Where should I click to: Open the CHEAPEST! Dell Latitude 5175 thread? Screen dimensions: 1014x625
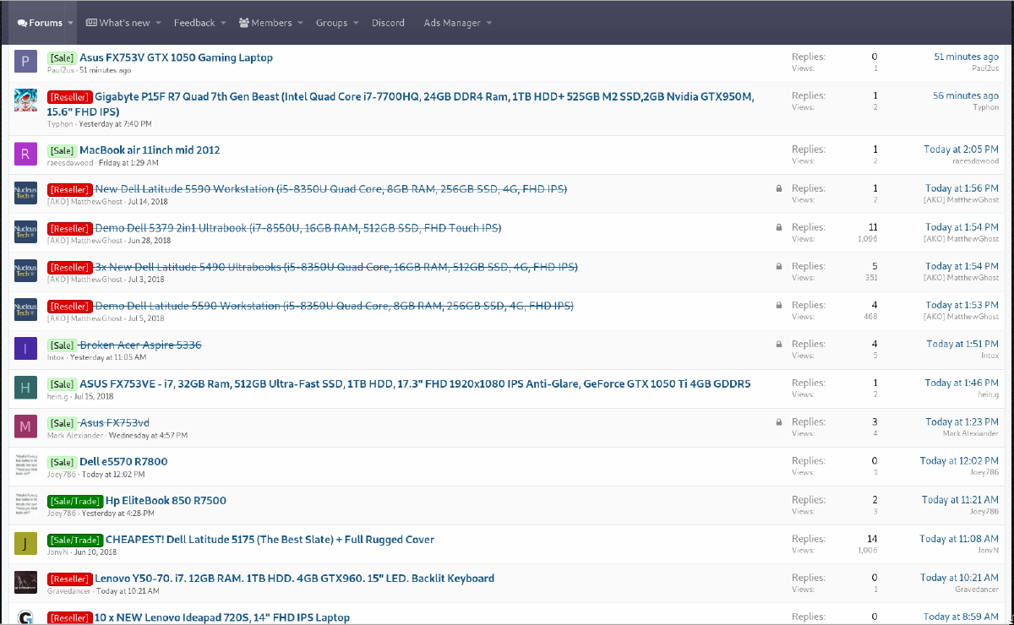270,539
